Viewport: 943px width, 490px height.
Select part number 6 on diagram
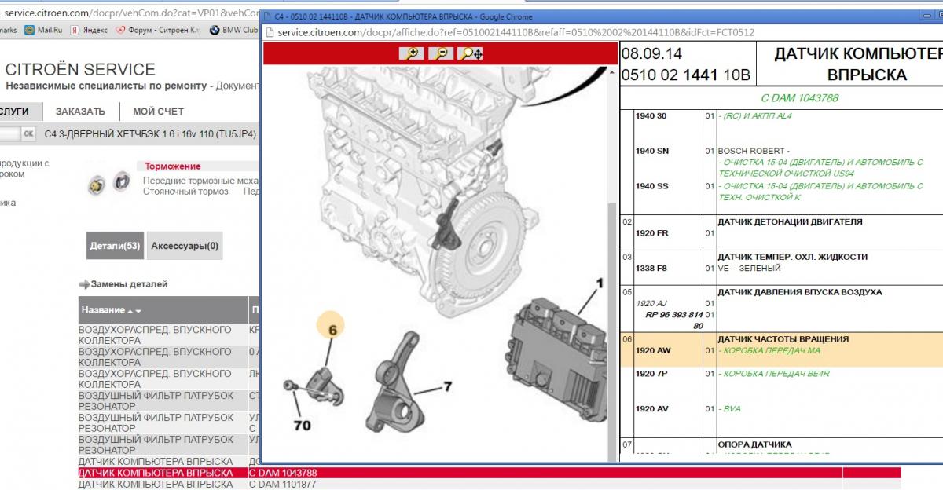pos(332,331)
